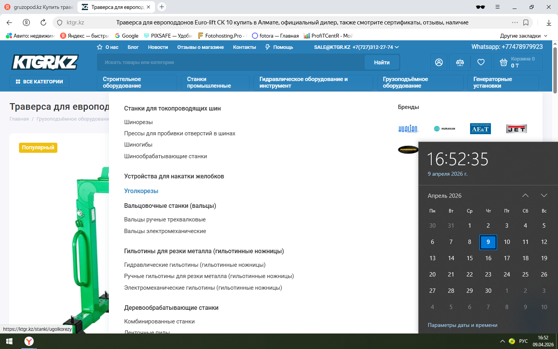Click the product search input field
The width and height of the screenshot is (558, 349).
click(x=231, y=62)
